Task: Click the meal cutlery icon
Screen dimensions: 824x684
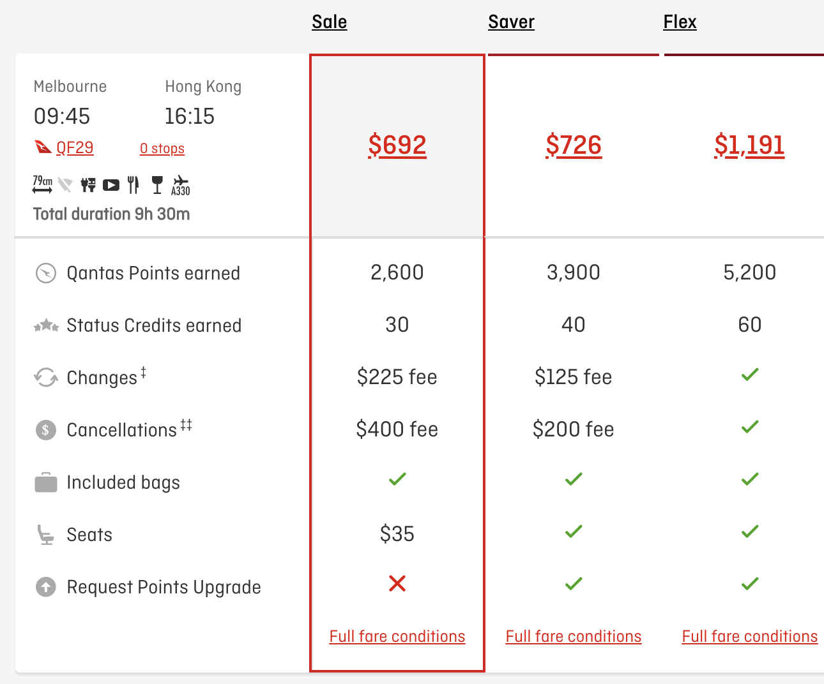Action: [x=133, y=185]
